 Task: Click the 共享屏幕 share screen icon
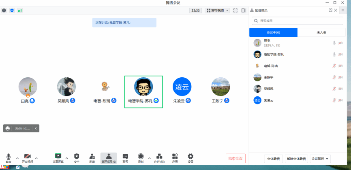(58, 157)
